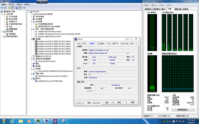Click the CPU-Z taskbar button
The height and width of the screenshot is (124, 199).
coord(55,121)
